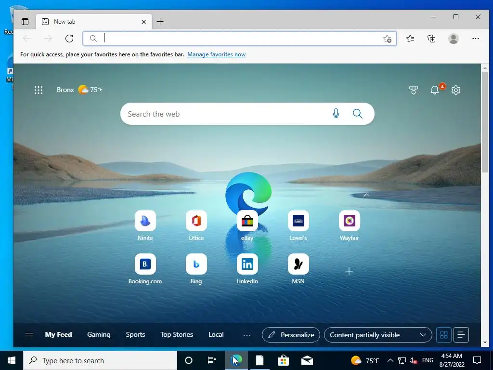Open Settings and more ellipsis menu
Viewport: 493px width, 370px height.
[x=475, y=39]
